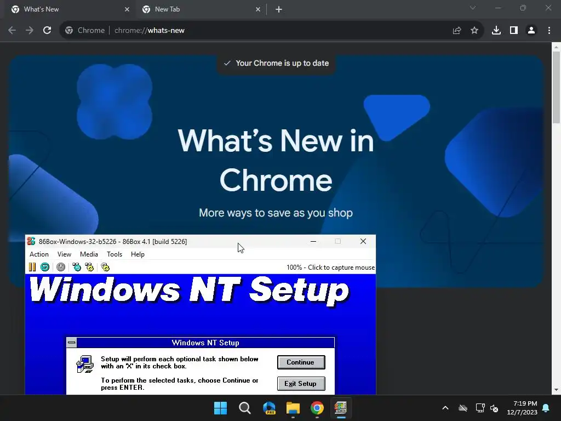Open the Tools menu in 86Box

click(115, 254)
